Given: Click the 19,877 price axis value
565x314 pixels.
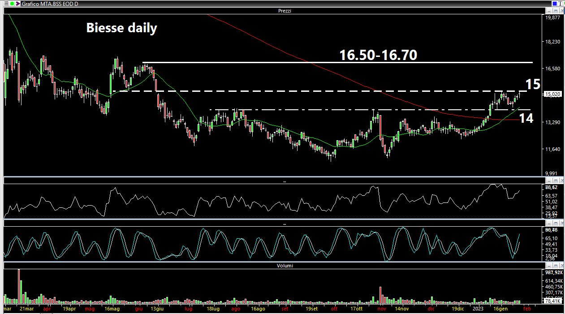Looking at the screenshot, I should (x=552, y=18).
